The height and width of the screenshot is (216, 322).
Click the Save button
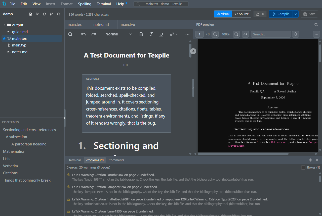pos(309,14)
